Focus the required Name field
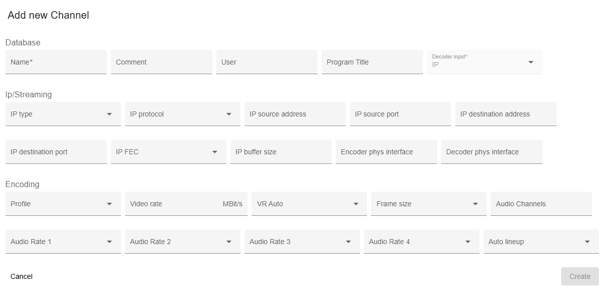 click(55, 62)
